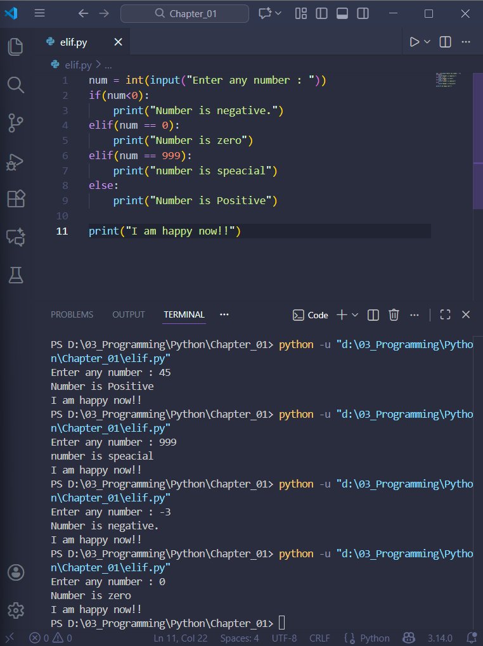Close the terminal panel
Screen dimensions: 483x646
click(466, 315)
